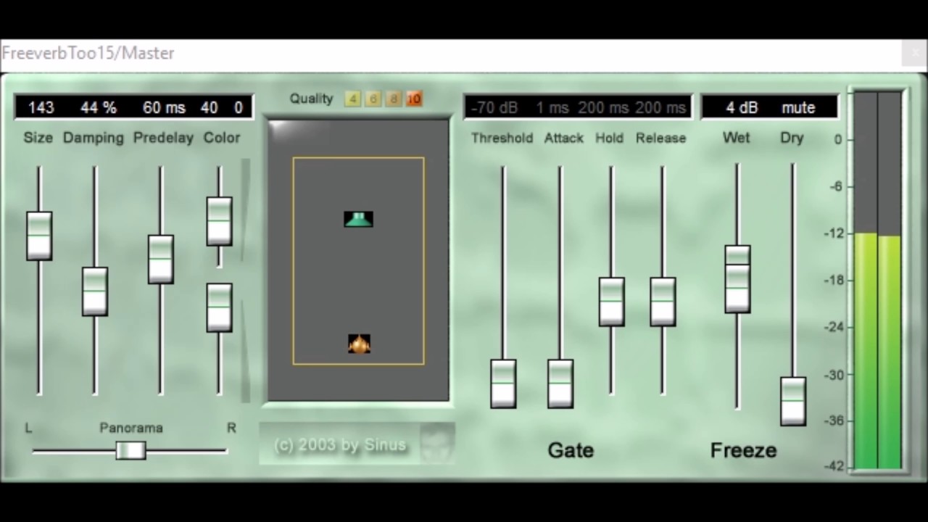Set Quality to 10
The image size is (928, 522).
pyautogui.click(x=414, y=99)
